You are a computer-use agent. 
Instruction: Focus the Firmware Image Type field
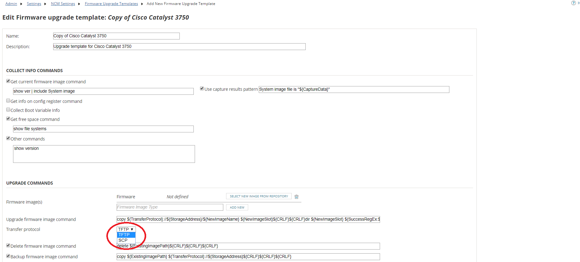170,207
